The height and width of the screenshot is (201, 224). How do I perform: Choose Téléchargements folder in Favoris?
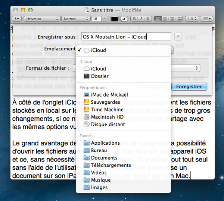click(123, 165)
